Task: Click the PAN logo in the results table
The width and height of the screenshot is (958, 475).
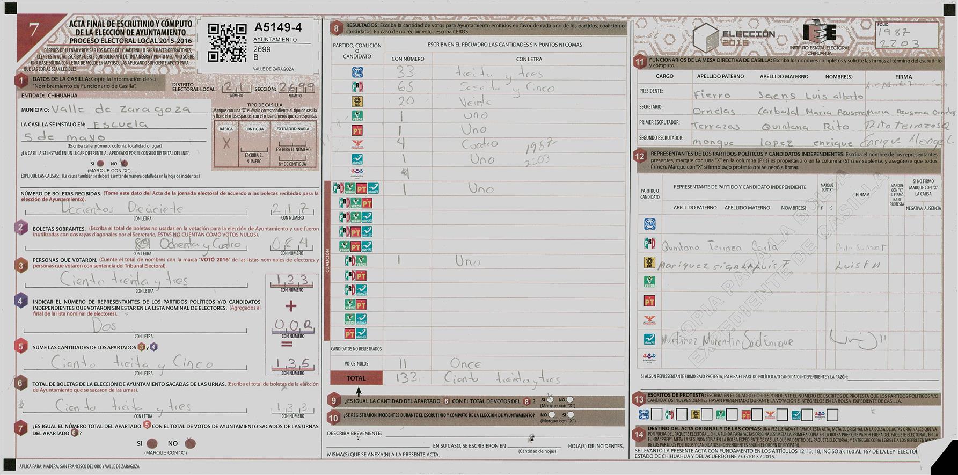Action: pos(357,72)
